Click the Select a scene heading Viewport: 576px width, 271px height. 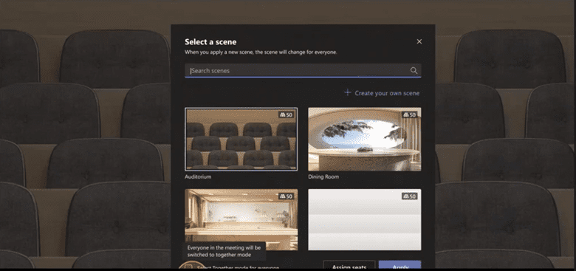[x=210, y=41]
